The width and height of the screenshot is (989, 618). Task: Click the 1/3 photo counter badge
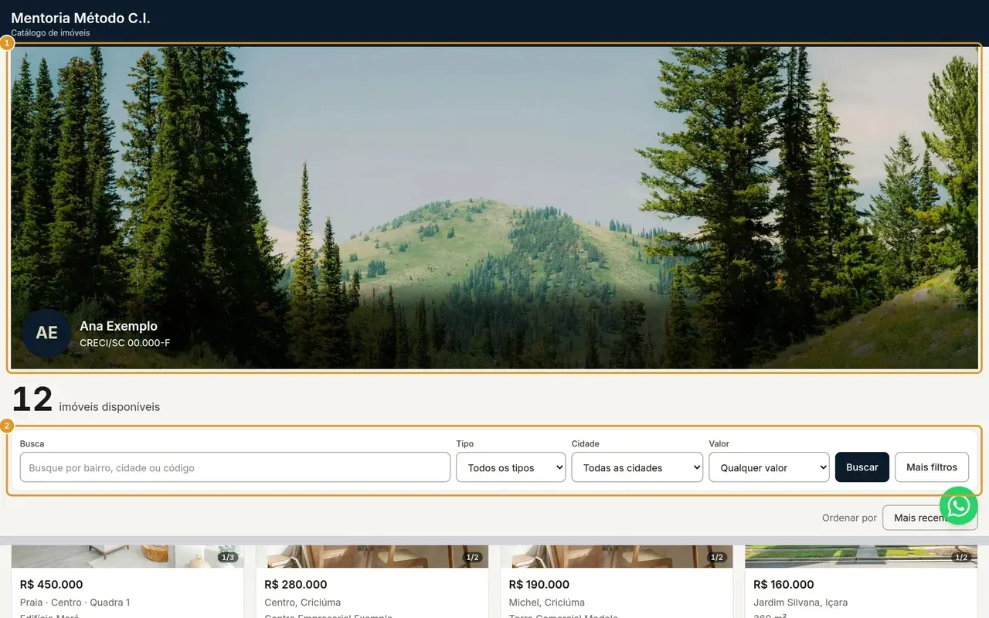pos(228,557)
